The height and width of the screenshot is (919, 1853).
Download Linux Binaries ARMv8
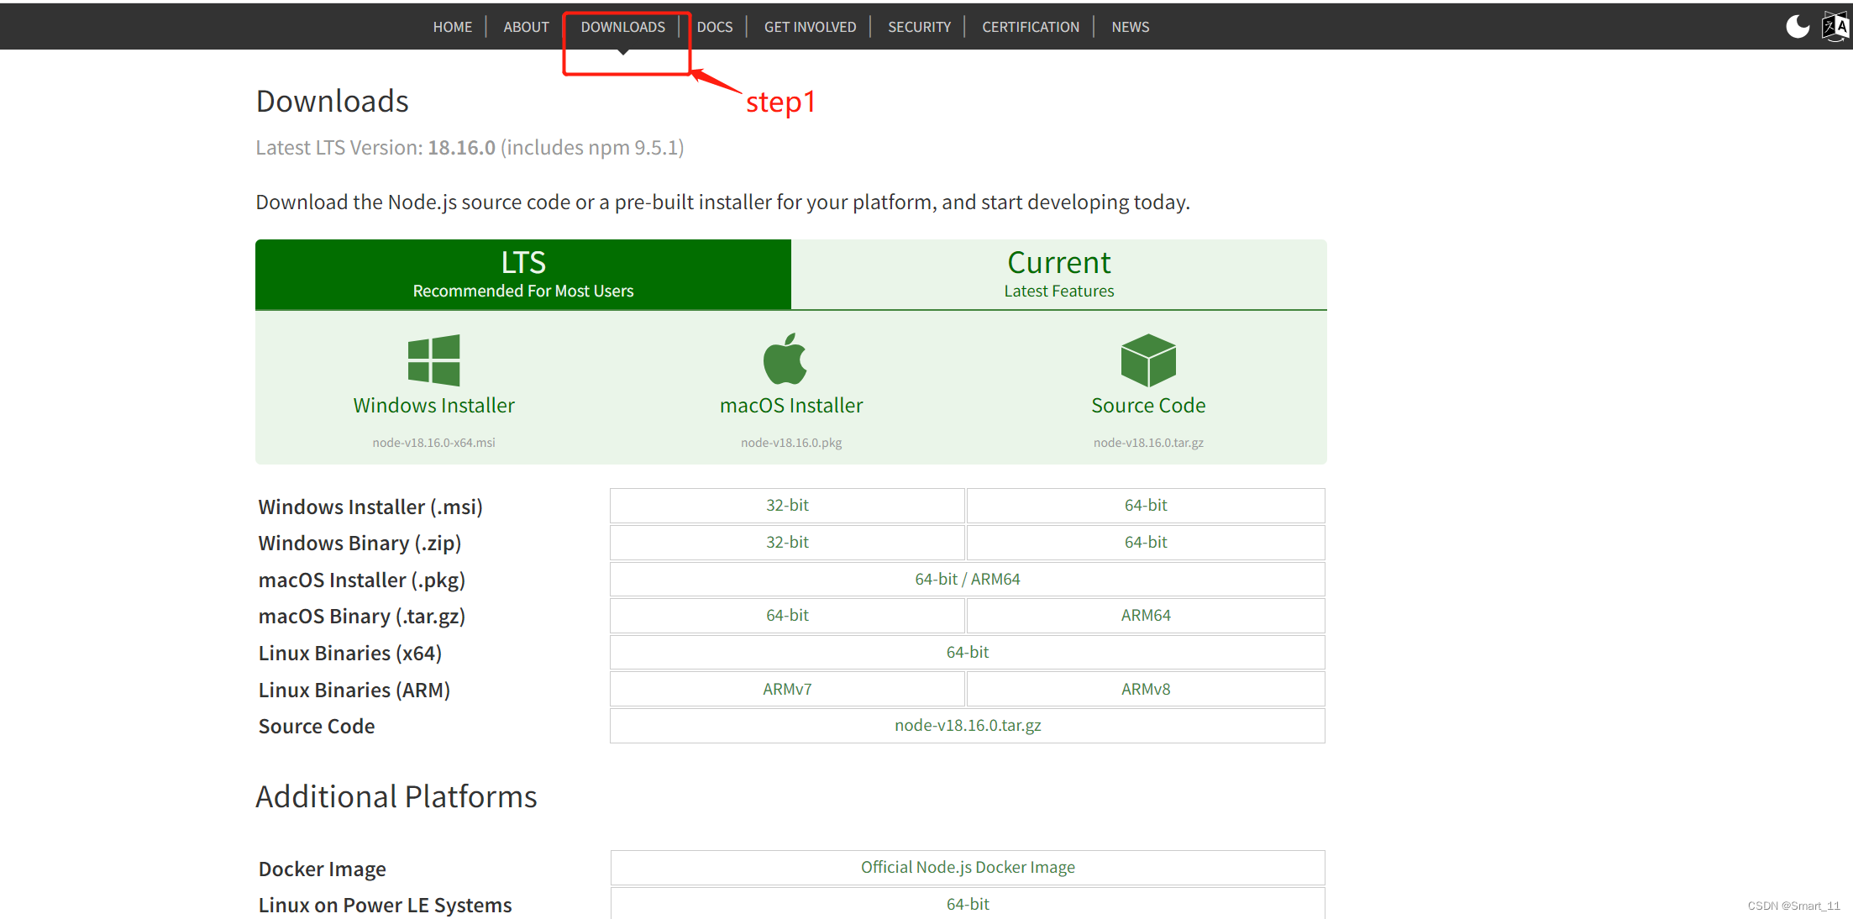coord(1145,690)
